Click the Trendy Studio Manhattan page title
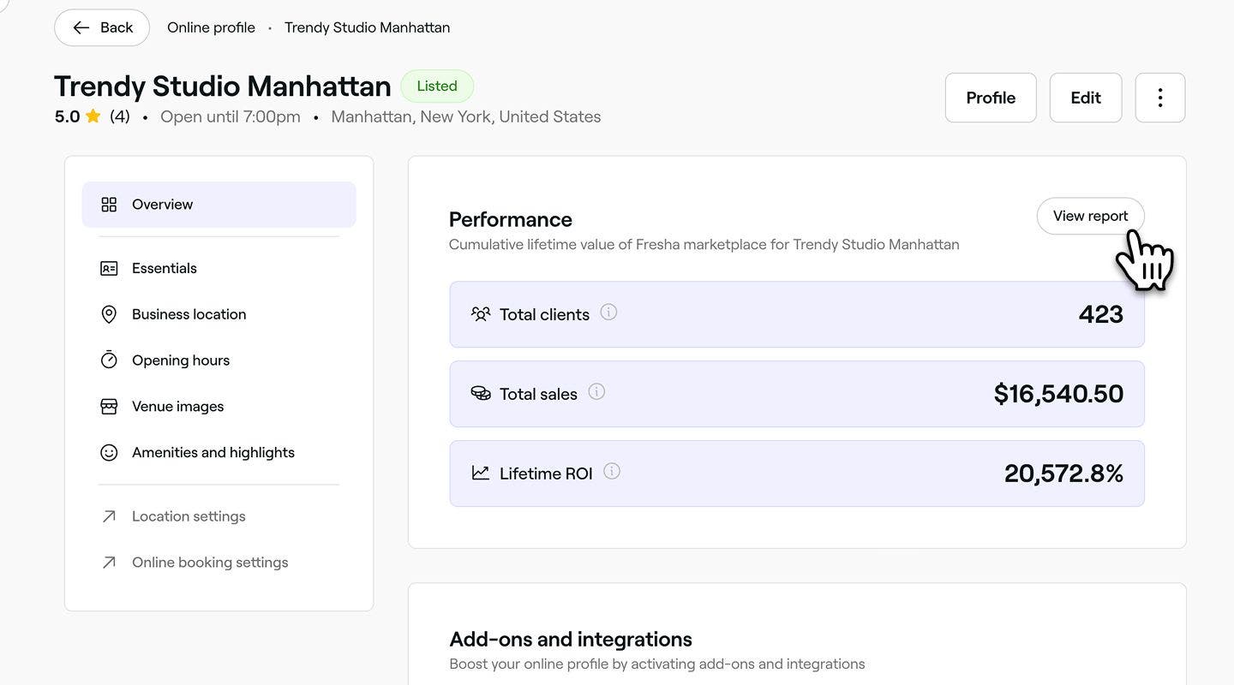Viewport: 1234px width, 685px height. pos(223,86)
